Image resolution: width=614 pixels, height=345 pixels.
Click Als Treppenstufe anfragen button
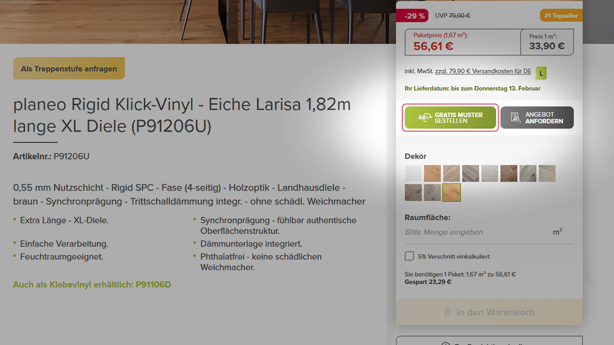coord(69,68)
